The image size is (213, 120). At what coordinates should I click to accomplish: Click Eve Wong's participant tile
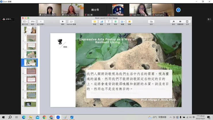tap(118, 10)
